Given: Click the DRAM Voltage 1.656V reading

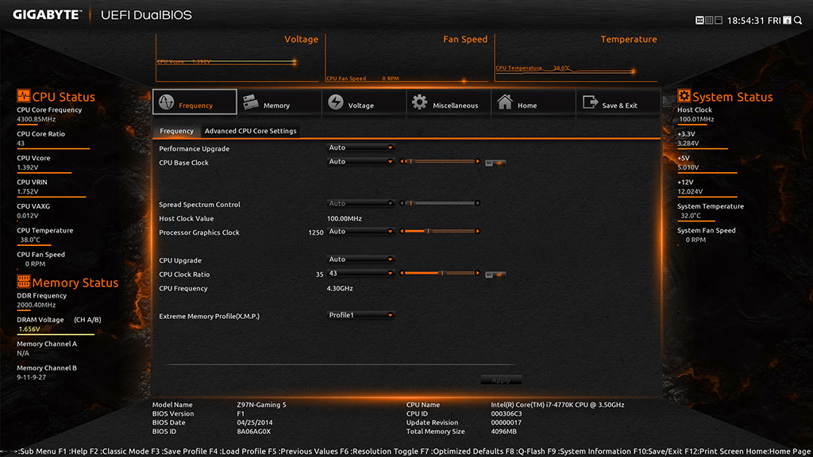Looking at the screenshot, I should 29,329.
